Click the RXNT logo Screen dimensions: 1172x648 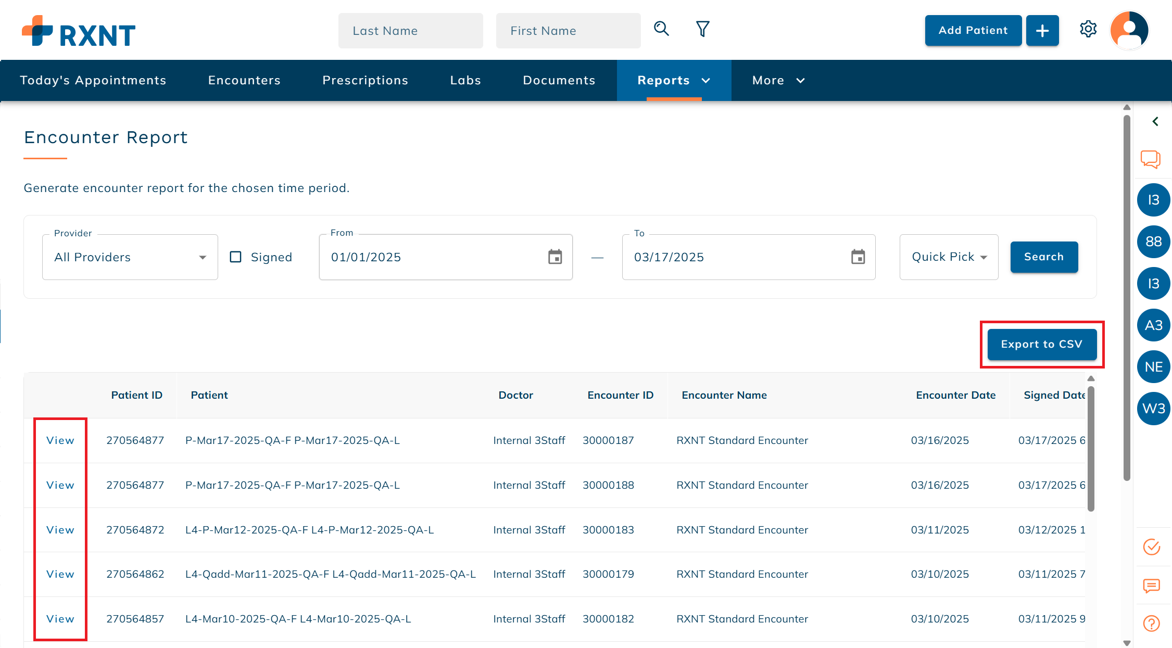point(79,31)
